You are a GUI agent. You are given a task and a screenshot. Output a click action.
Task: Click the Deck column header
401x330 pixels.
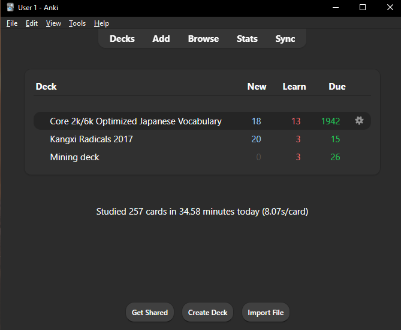click(x=46, y=87)
